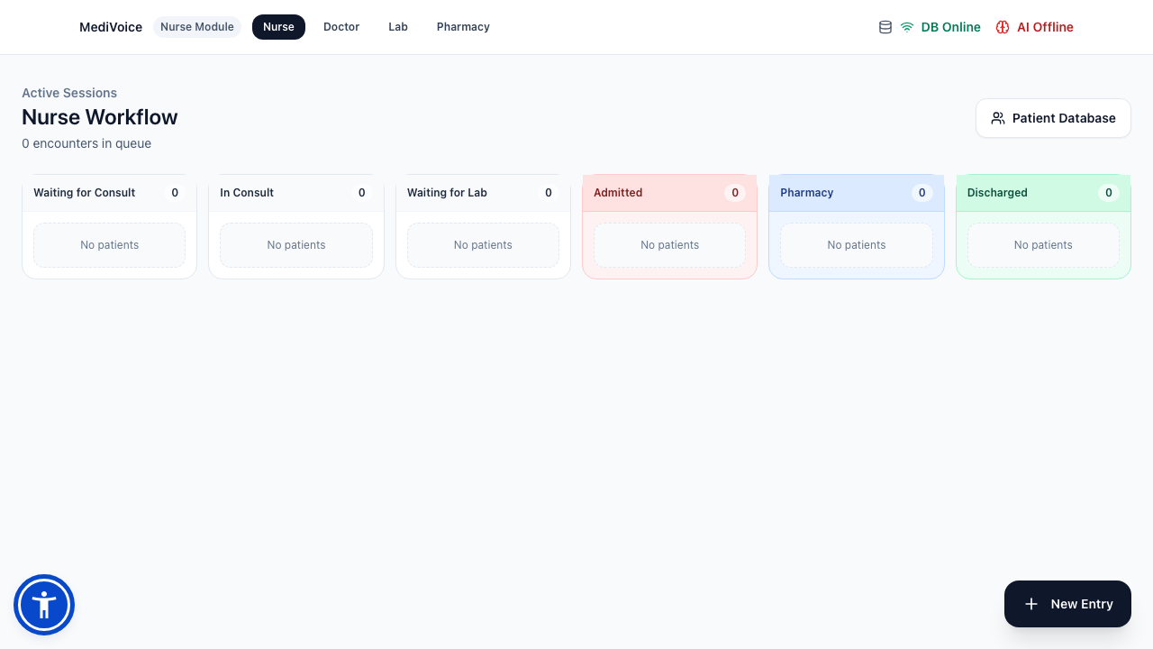Select the Admitted column header

(669, 193)
